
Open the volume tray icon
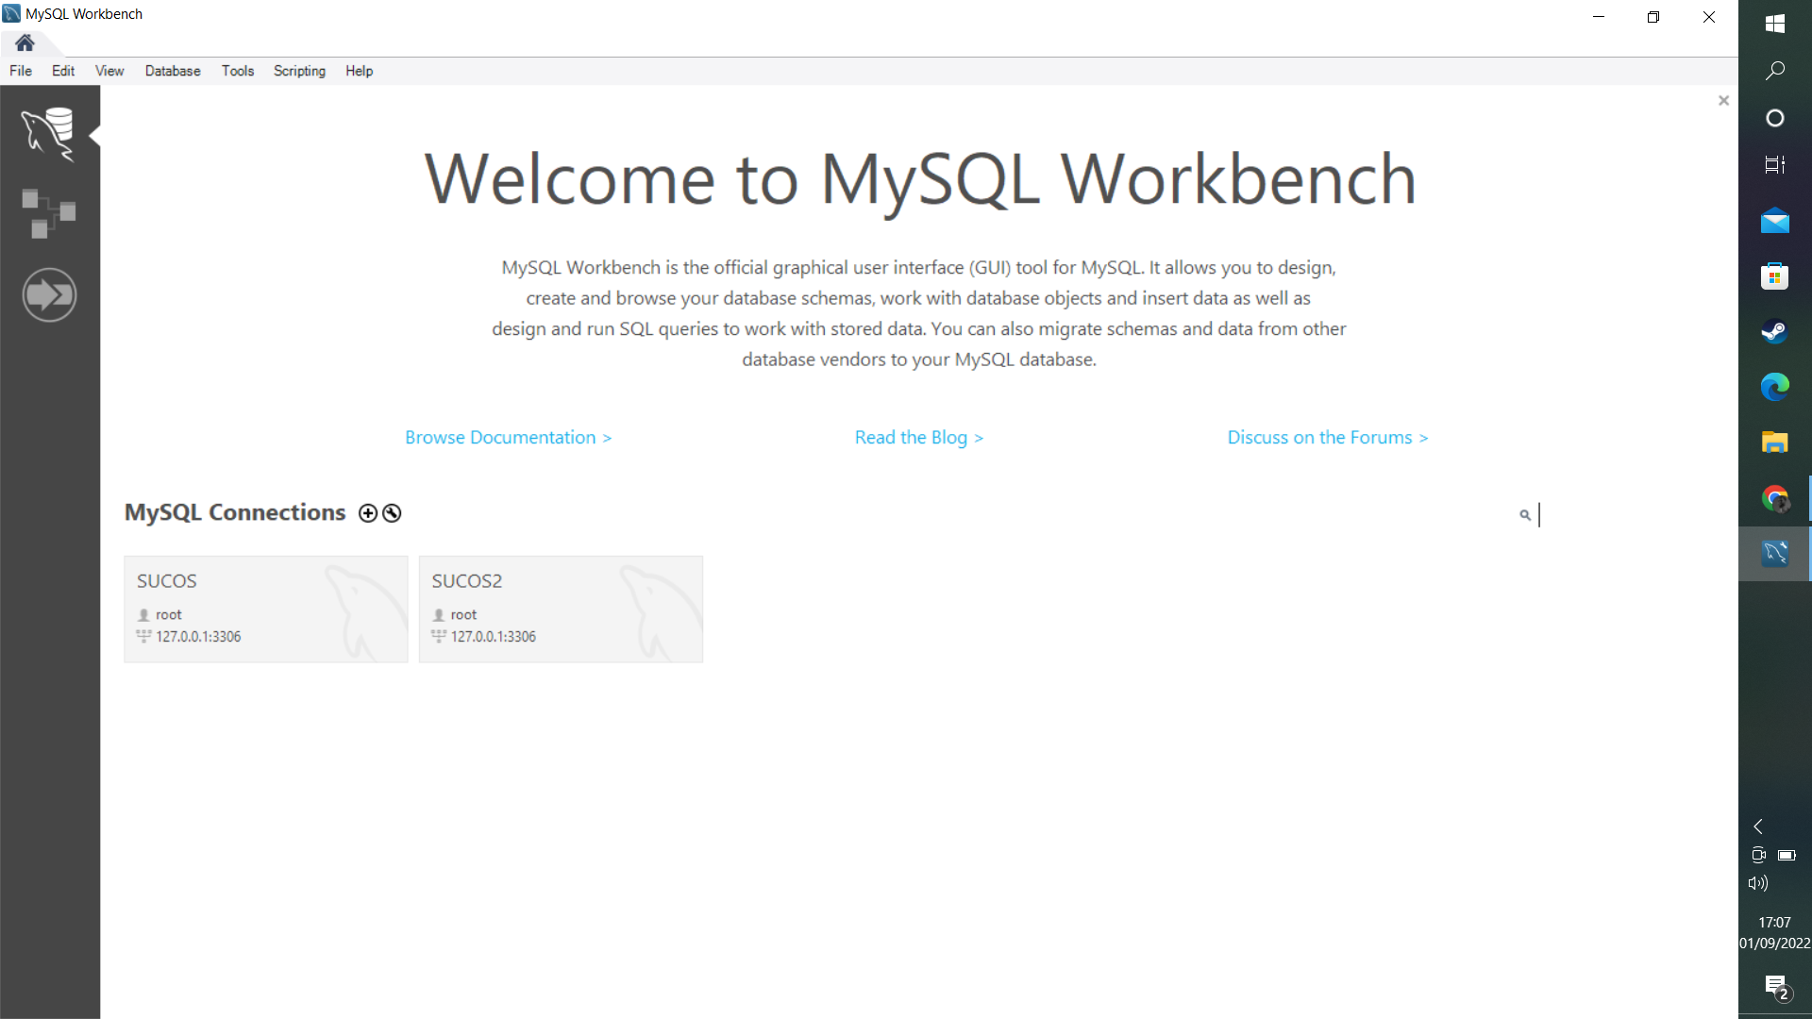1757,883
